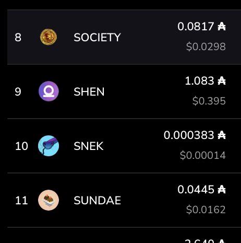This screenshot has width=241, height=243.
Task: Select the rank 10 number
Action: click(x=21, y=146)
